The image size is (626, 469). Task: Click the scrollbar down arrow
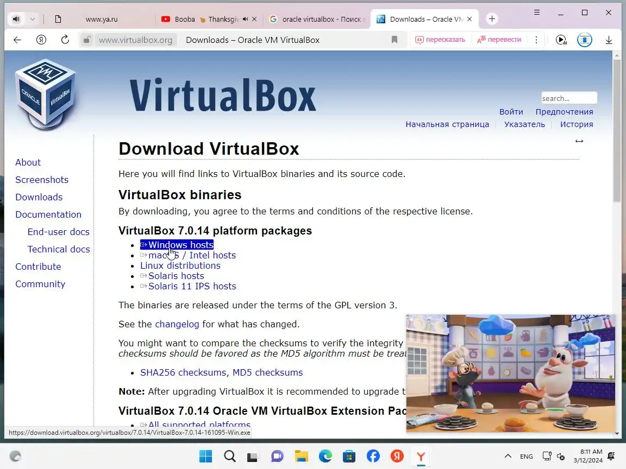tap(617, 434)
